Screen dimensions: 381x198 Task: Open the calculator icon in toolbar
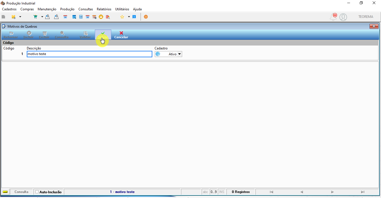point(81,17)
